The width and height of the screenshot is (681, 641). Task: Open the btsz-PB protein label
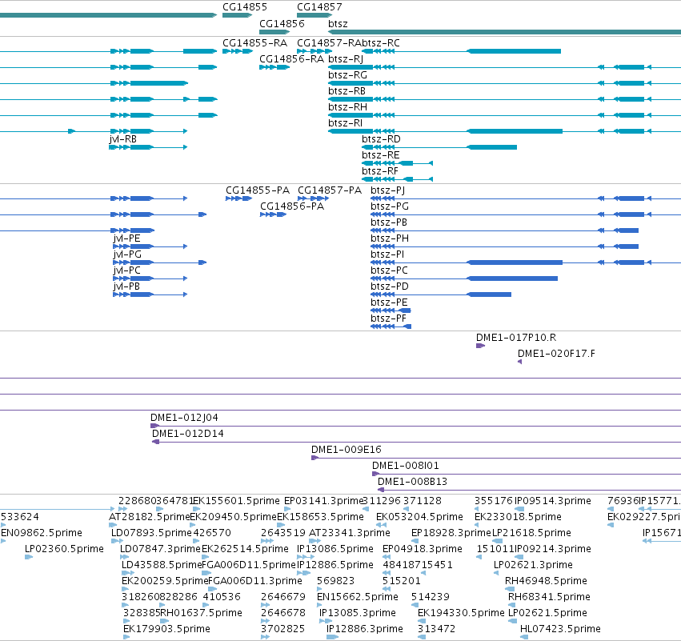389,222
